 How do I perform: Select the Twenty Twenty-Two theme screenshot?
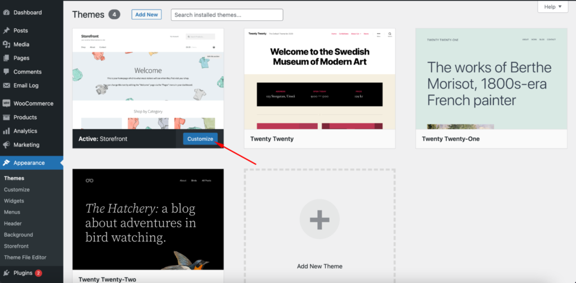pyautogui.click(x=148, y=219)
